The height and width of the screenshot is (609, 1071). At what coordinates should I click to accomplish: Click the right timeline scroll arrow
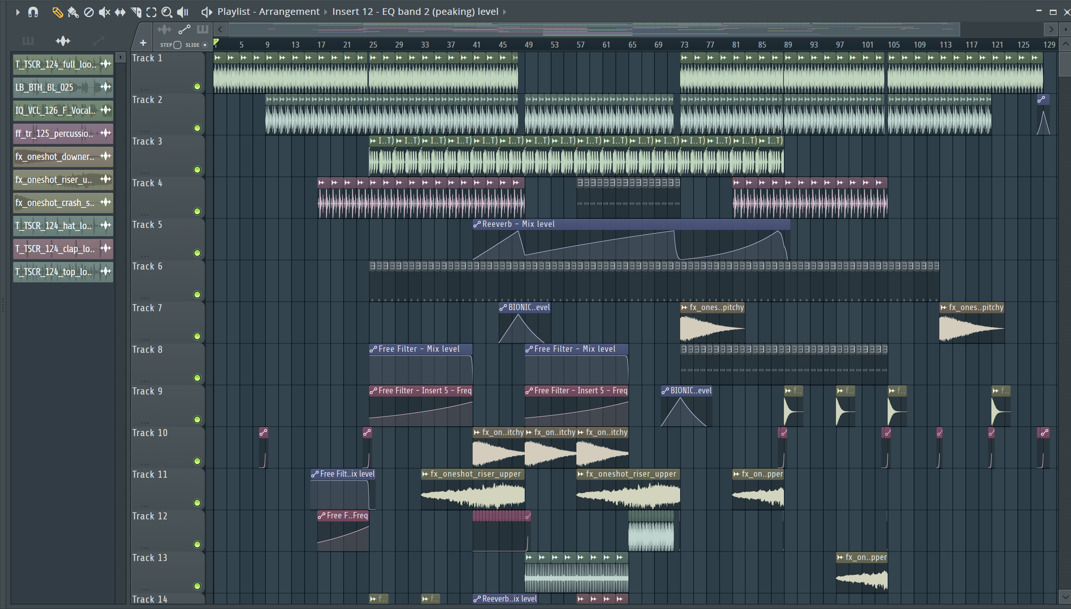(1051, 29)
